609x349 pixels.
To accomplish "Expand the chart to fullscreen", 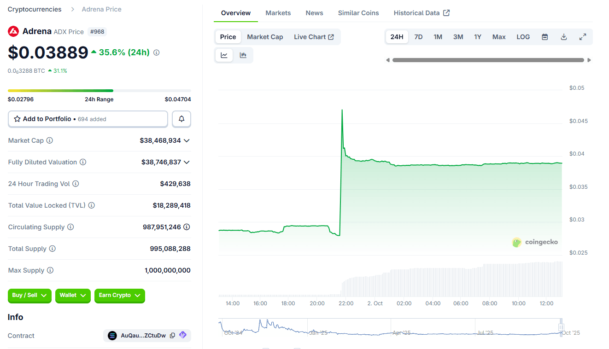I will (583, 36).
